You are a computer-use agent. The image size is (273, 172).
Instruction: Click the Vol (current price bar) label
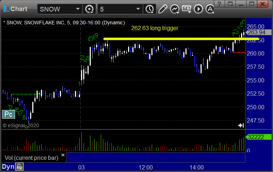click(31, 158)
